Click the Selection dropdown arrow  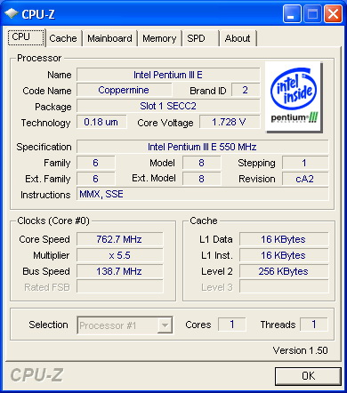[165, 325]
